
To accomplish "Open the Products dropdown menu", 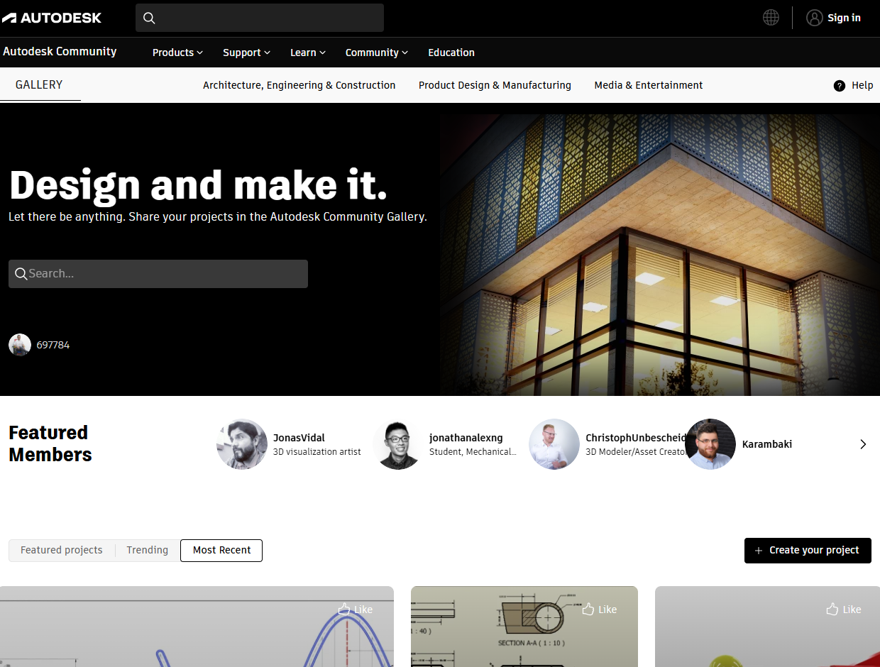I will pyautogui.click(x=177, y=52).
